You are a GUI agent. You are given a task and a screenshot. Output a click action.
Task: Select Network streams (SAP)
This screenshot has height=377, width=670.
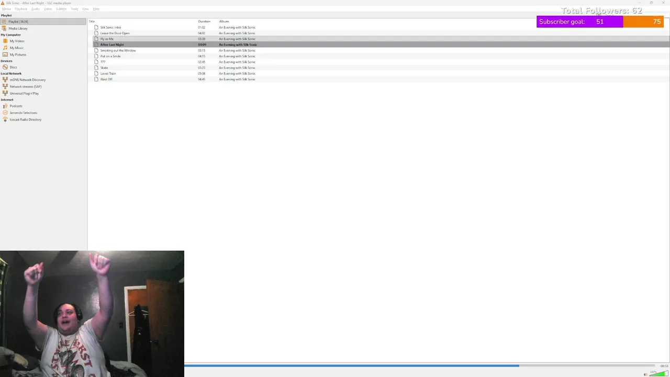(x=25, y=86)
